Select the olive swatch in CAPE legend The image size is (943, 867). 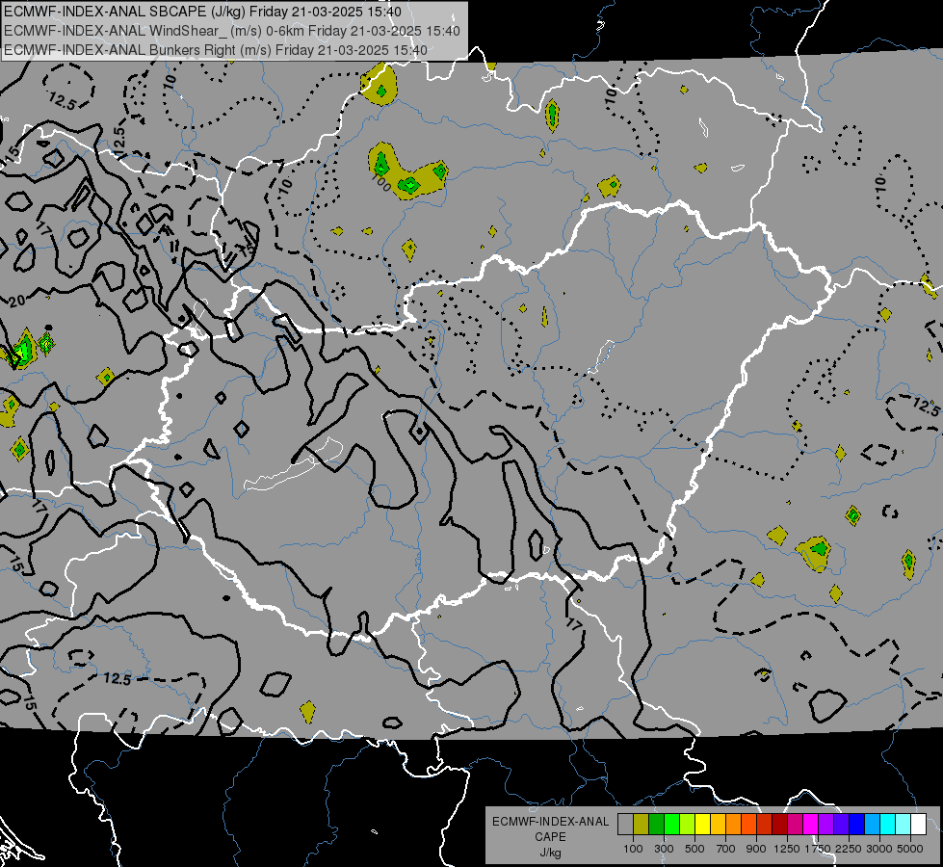click(x=642, y=825)
